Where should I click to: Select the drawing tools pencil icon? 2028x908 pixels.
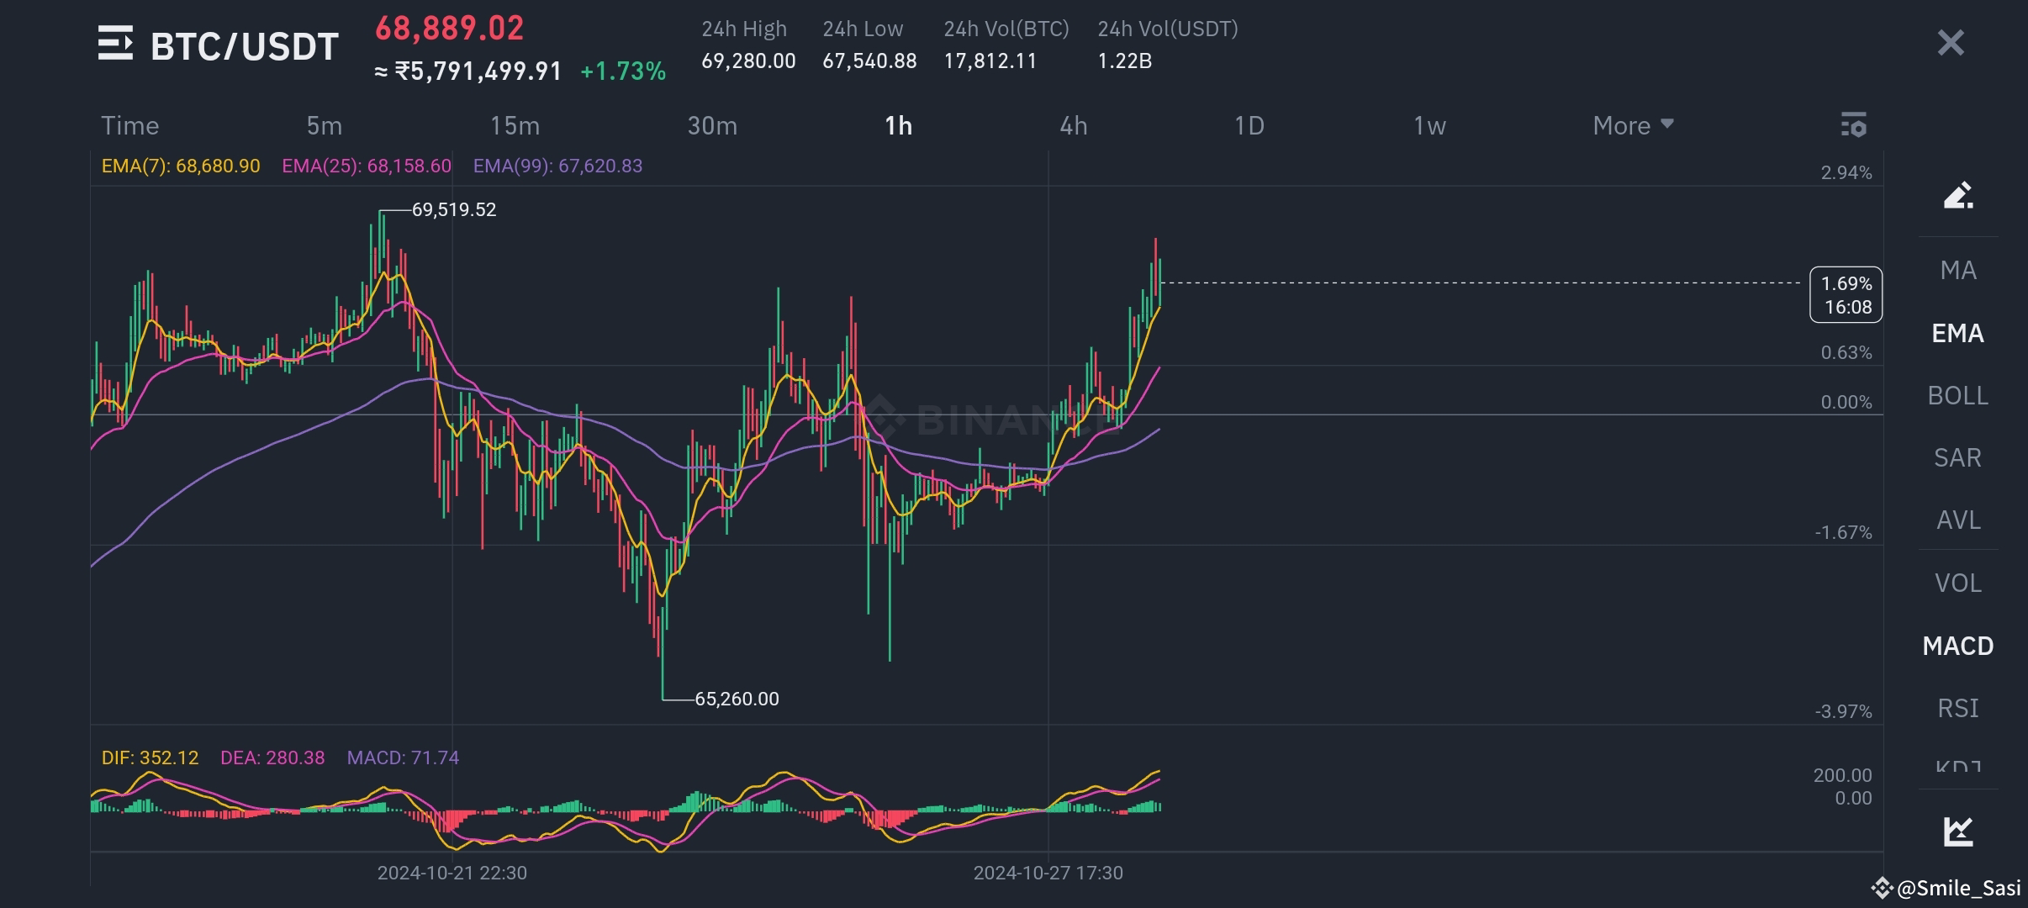point(1957,194)
